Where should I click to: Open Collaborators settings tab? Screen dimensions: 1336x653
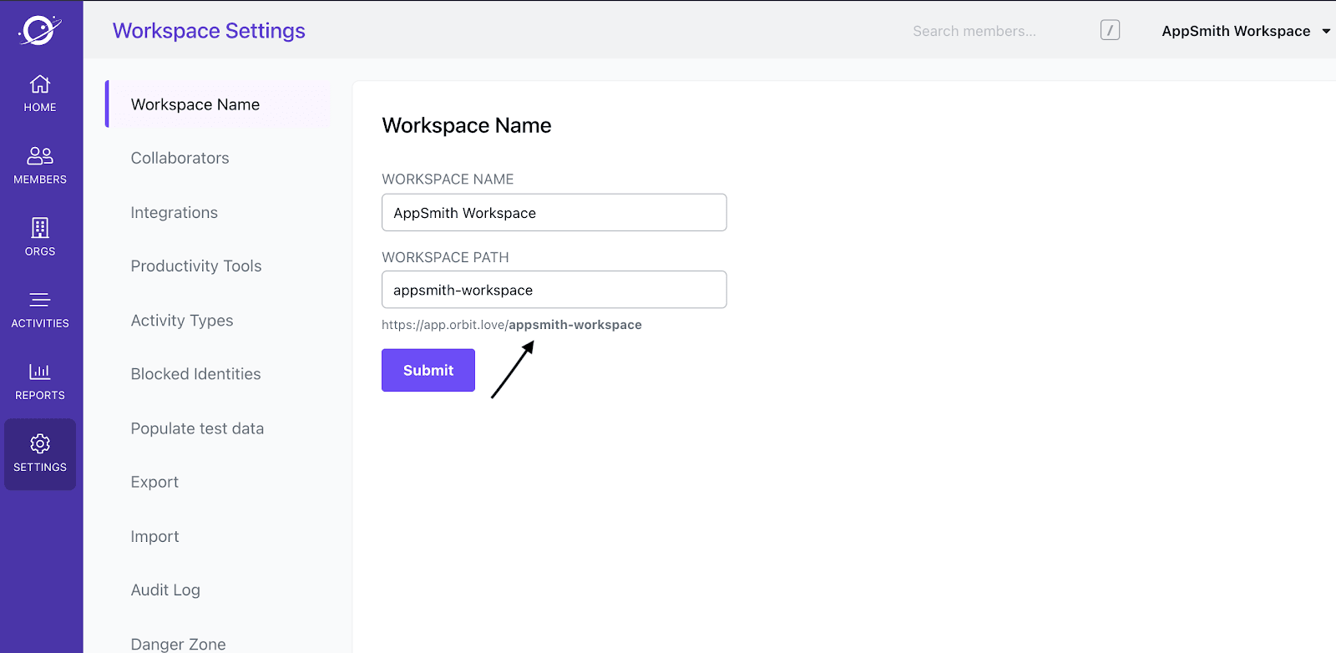(x=180, y=158)
